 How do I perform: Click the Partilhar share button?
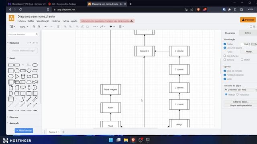(x=248, y=20)
